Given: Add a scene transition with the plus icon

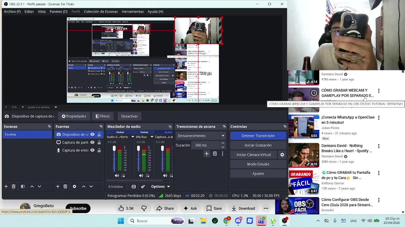Looking at the screenshot, I should pyautogui.click(x=207, y=154).
